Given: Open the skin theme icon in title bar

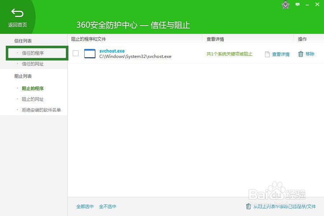Looking at the screenshot, I should coord(285,5).
